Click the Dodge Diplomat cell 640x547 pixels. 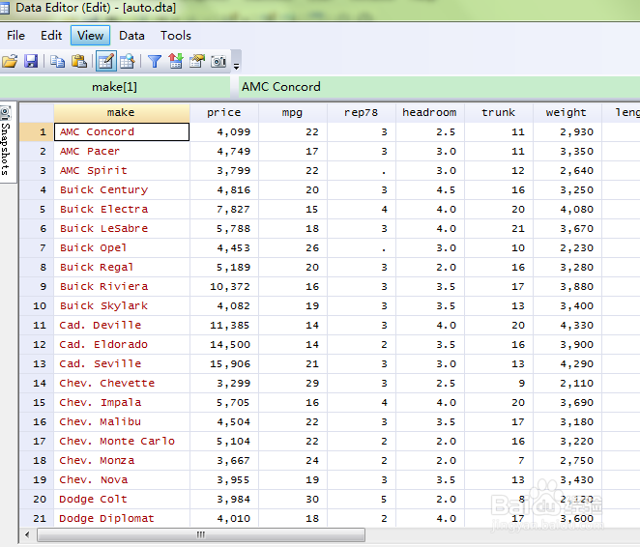122,518
